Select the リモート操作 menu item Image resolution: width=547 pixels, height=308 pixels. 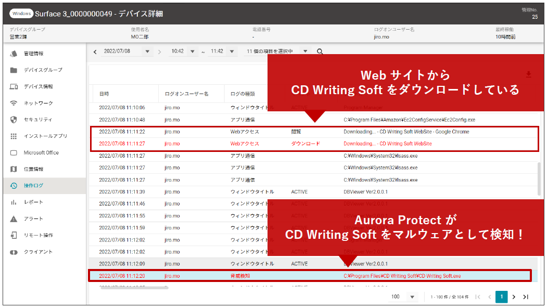(x=38, y=235)
